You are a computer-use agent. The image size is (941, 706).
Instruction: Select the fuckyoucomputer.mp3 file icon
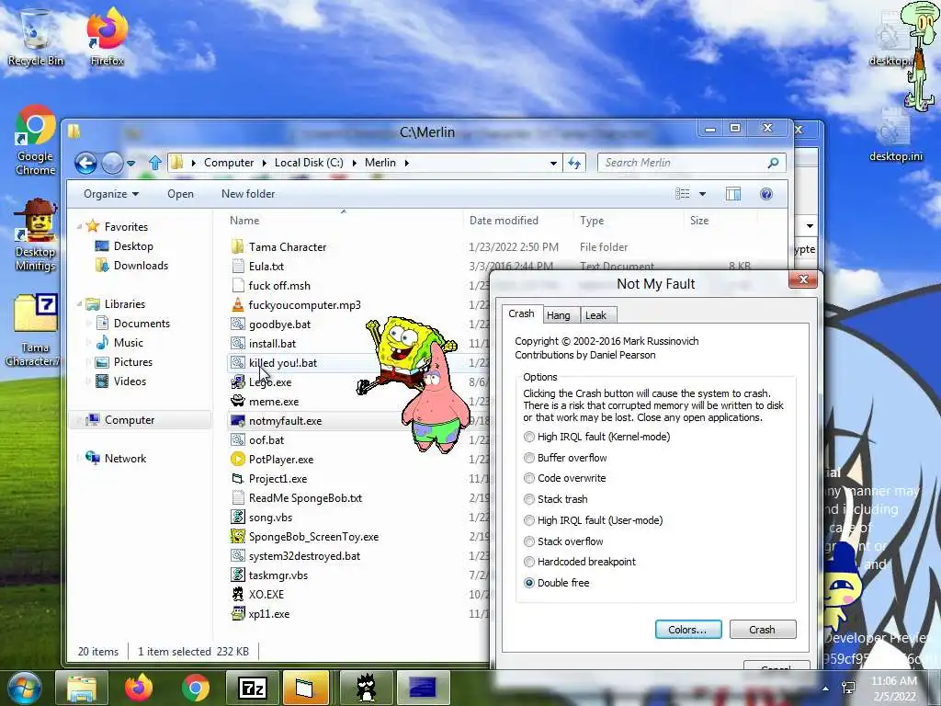click(x=238, y=305)
